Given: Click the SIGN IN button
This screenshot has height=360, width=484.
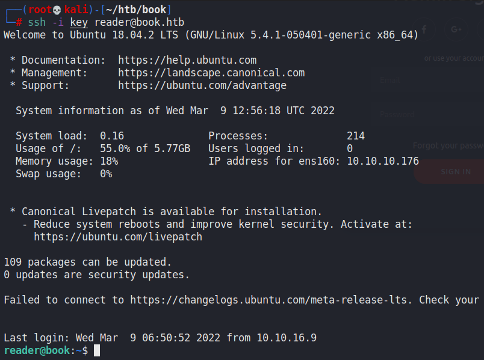Looking at the screenshot, I should (x=456, y=171).
